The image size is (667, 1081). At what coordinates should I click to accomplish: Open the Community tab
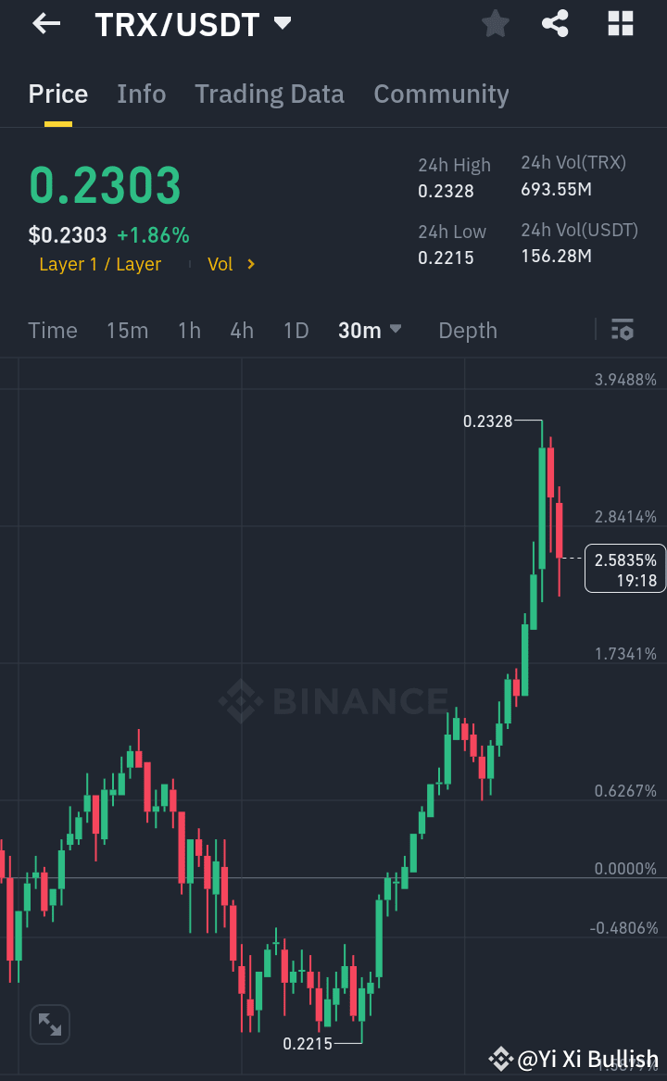tap(441, 94)
